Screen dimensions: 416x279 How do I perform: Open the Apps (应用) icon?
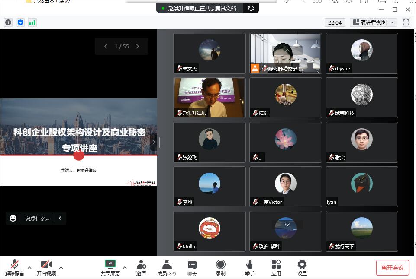276,267
